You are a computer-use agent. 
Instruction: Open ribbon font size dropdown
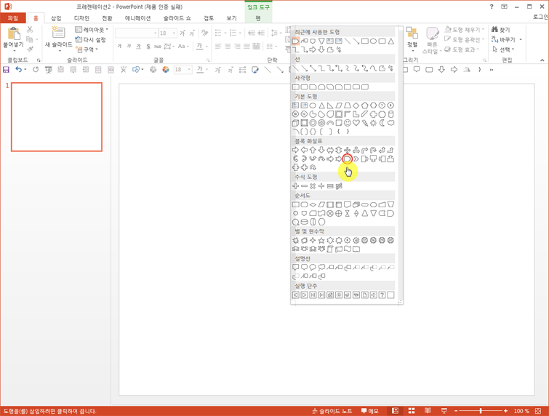coord(174,33)
